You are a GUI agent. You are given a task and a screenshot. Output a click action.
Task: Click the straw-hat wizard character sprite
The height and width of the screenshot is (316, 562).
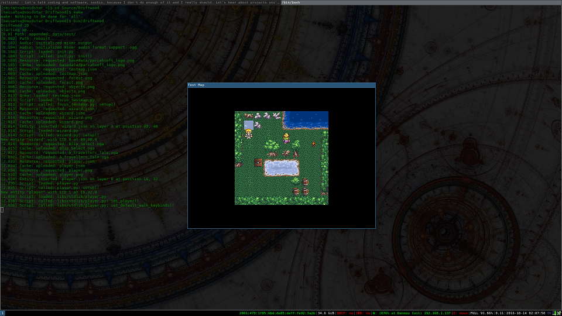pos(286,138)
